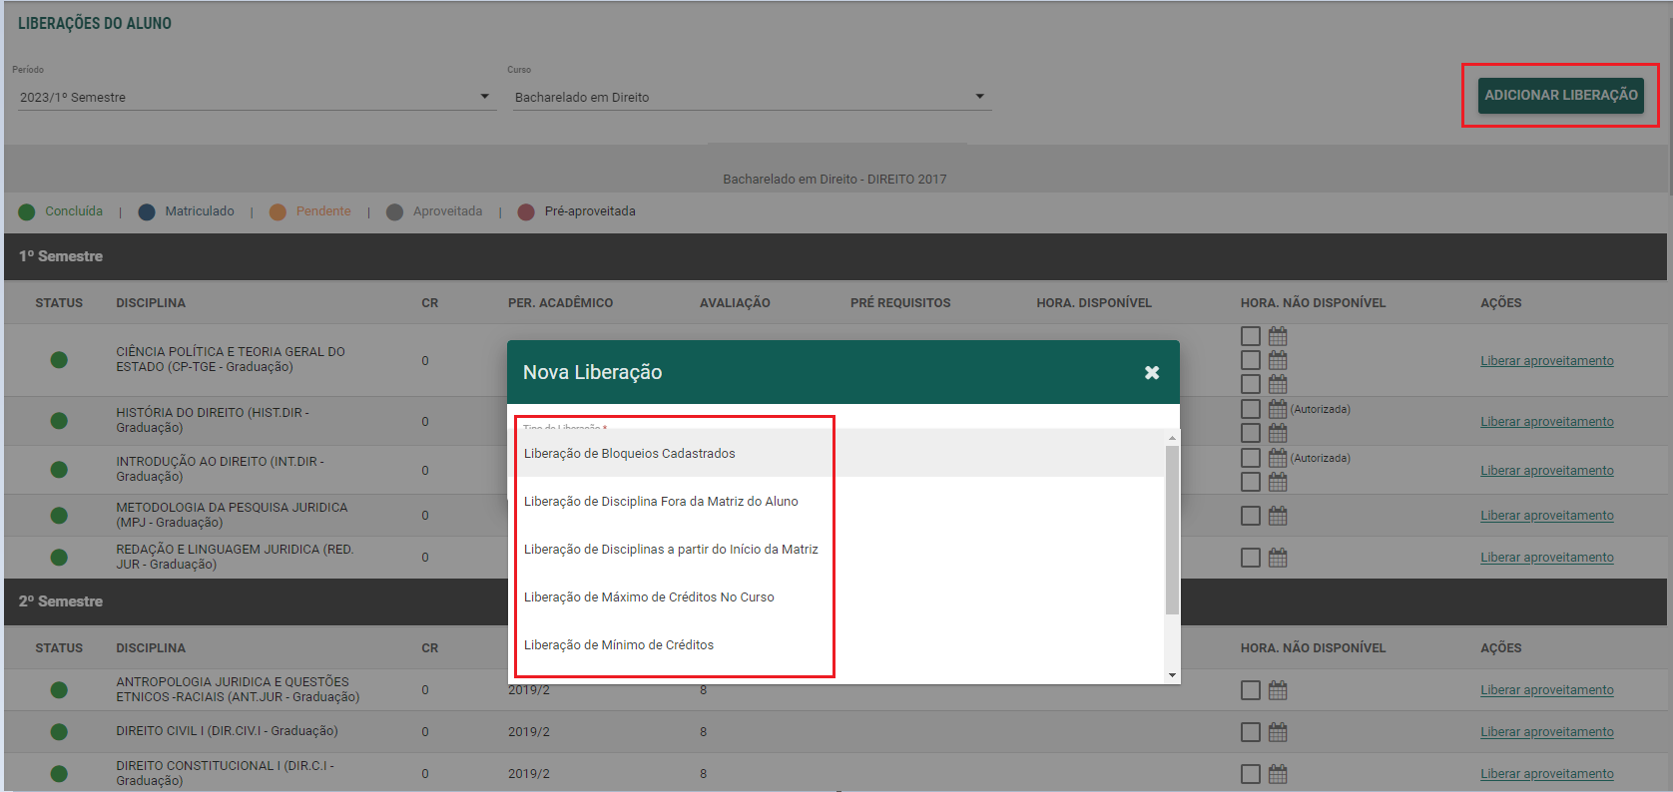
Task: Close the Nova Liberação dialog with the X
Action: tap(1152, 372)
